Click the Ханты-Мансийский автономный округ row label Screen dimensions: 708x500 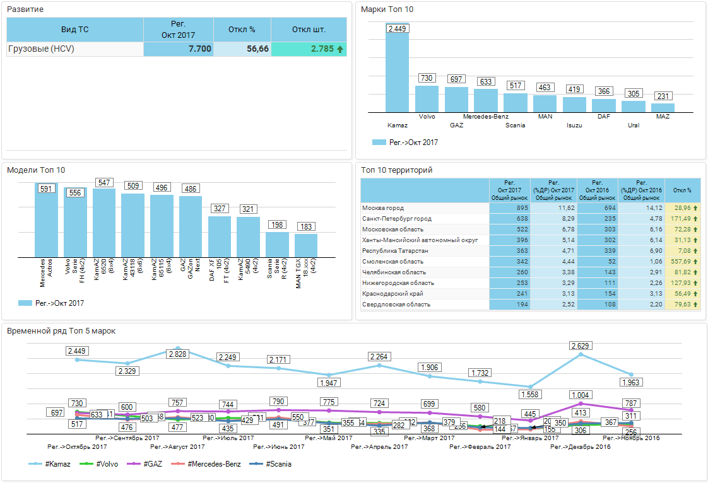pyautogui.click(x=420, y=240)
